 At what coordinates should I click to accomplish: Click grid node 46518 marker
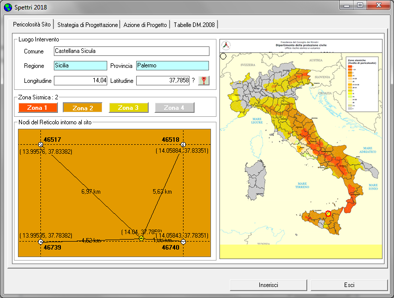coord(183,145)
